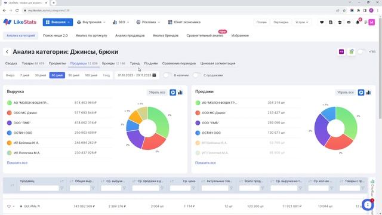Click filter funnel in Ср. цена column
Viewport: 382px width, 215px height.
click(193, 188)
